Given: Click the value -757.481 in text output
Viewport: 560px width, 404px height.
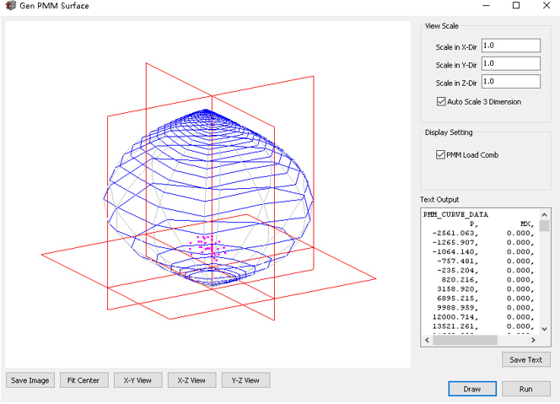Looking at the screenshot, I should [x=457, y=261].
